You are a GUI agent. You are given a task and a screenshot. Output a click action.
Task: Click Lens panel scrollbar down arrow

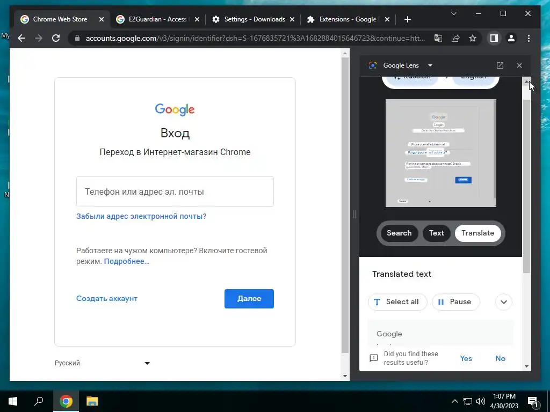coord(526,366)
